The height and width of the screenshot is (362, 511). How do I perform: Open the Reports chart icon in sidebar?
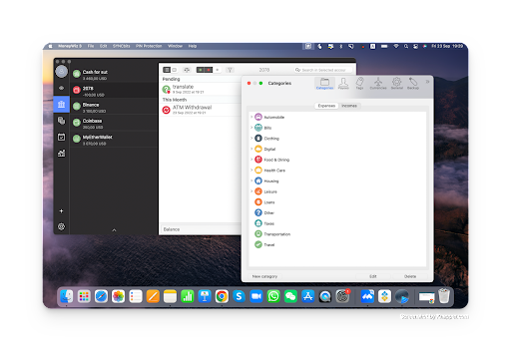61,154
